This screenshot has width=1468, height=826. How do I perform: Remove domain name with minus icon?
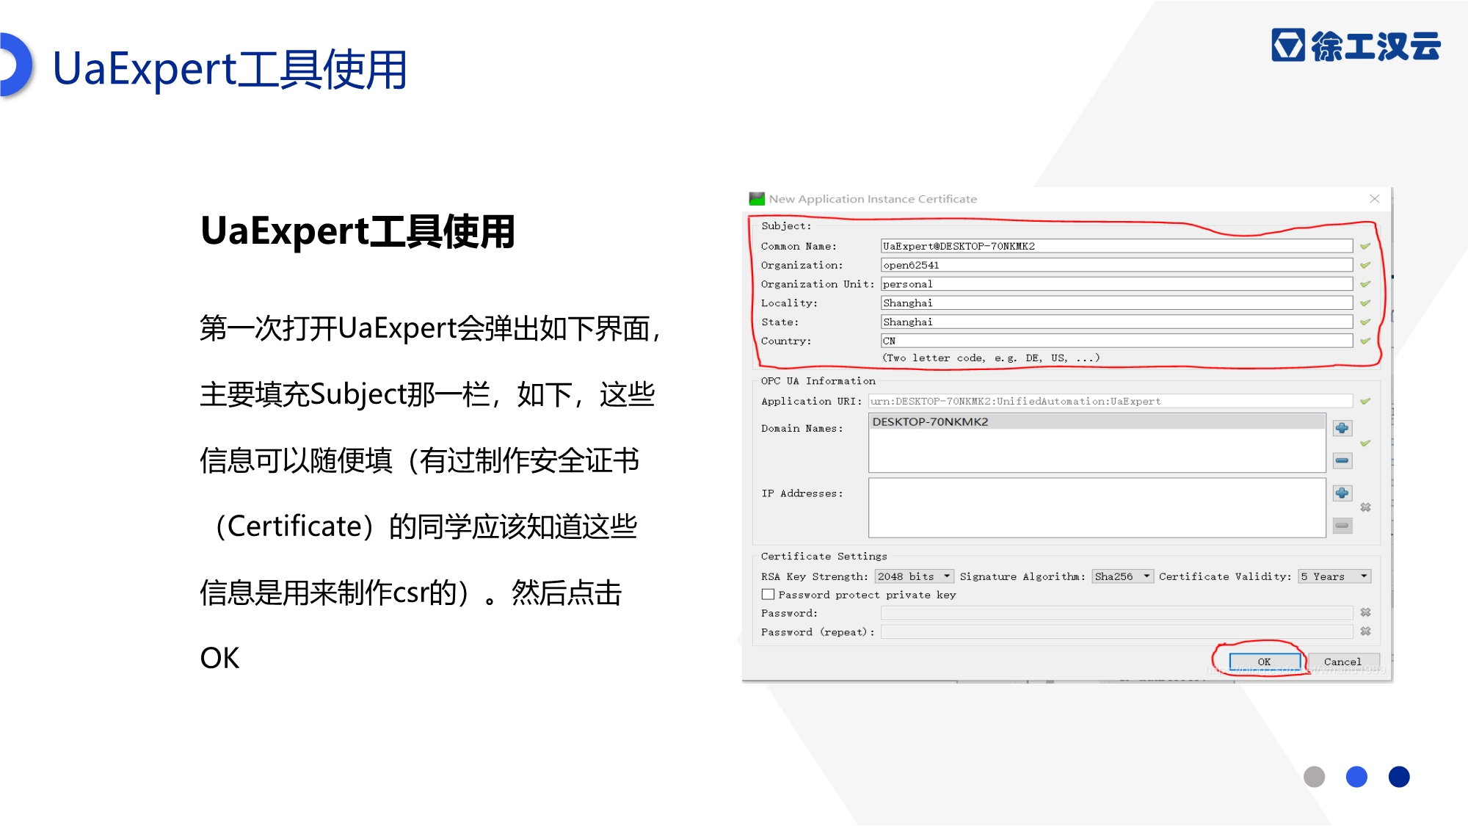[x=1342, y=460]
